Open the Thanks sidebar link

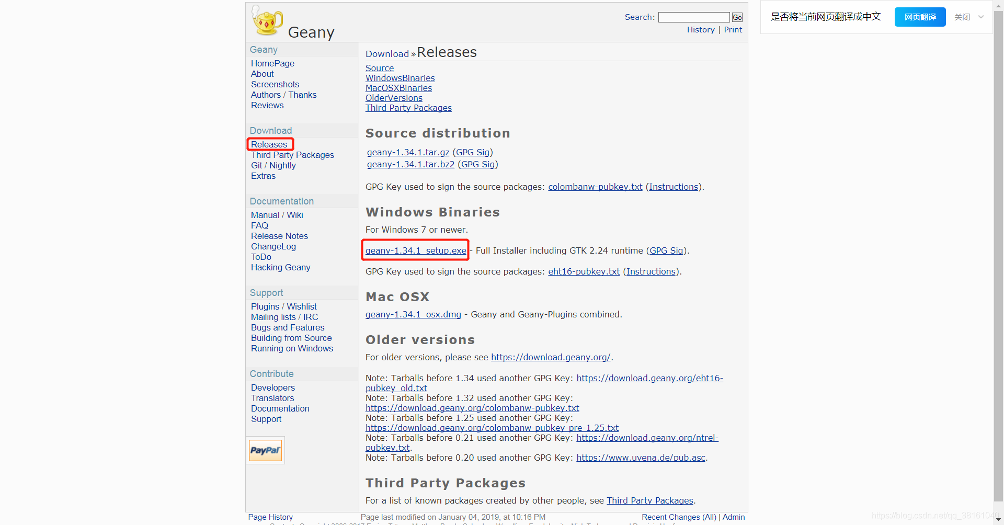click(x=302, y=95)
